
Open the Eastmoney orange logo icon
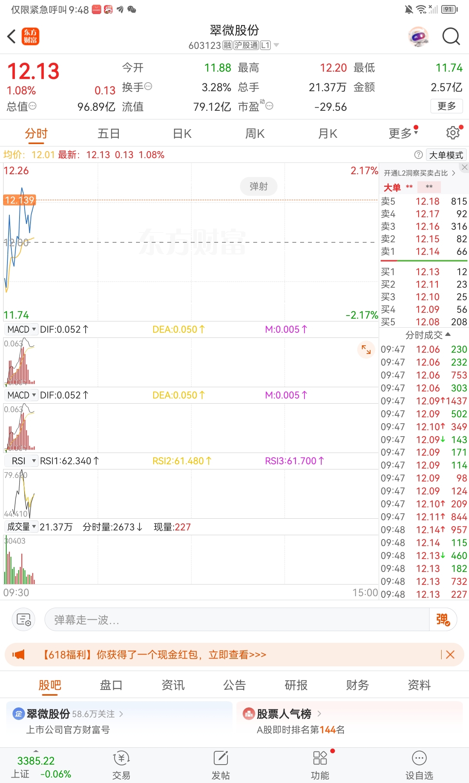tap(30, 36)
